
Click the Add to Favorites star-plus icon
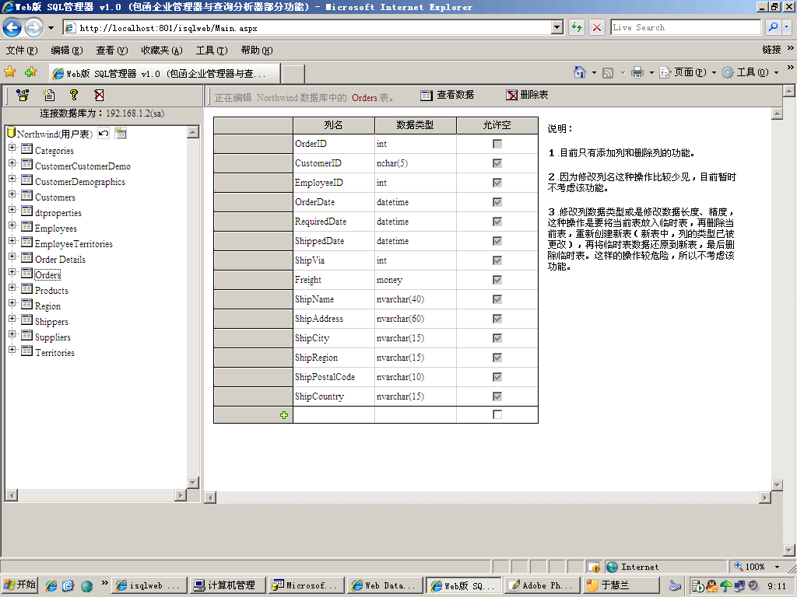coord(31,72)
